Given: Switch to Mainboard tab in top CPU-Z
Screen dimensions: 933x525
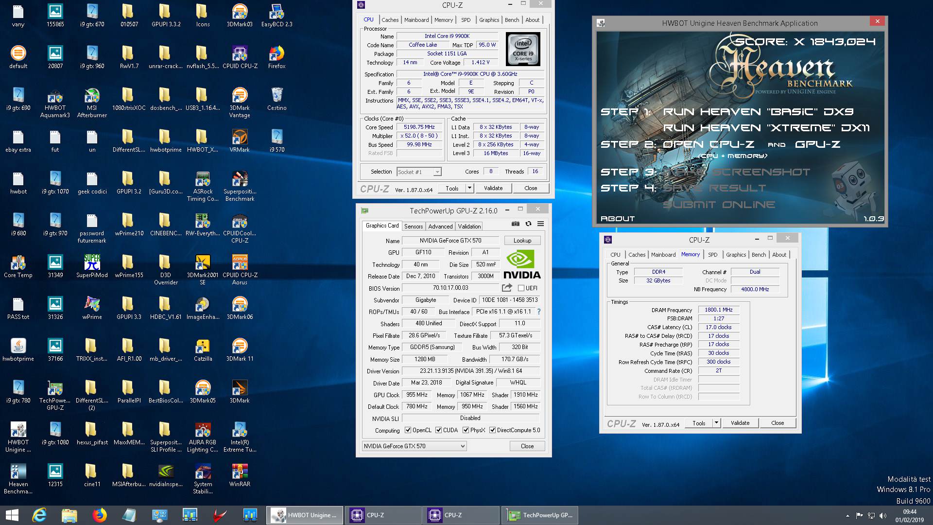Looking at the screenshot, I should pyautogui.click(x=416, y=20).
